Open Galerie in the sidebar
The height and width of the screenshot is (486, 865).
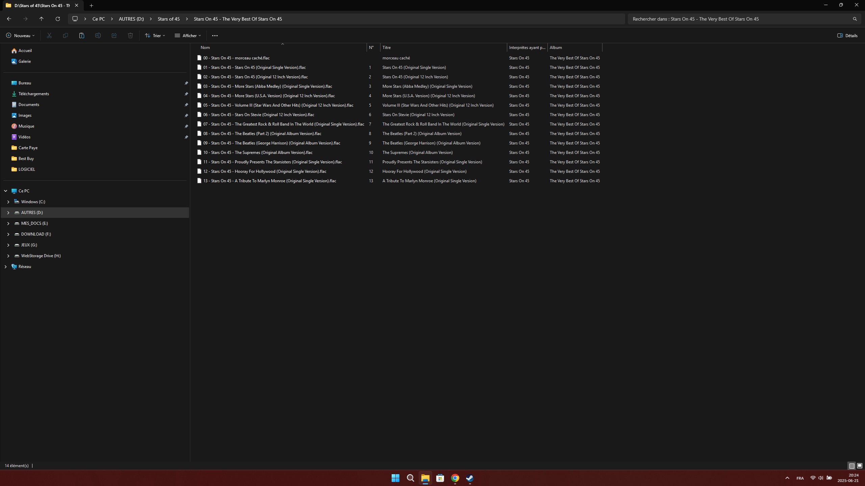(25, 61)
